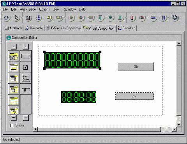Select the radio button bean in palette
Image resolution: width=187 pixels, height=144 pixels.
[x=26, y=78]
